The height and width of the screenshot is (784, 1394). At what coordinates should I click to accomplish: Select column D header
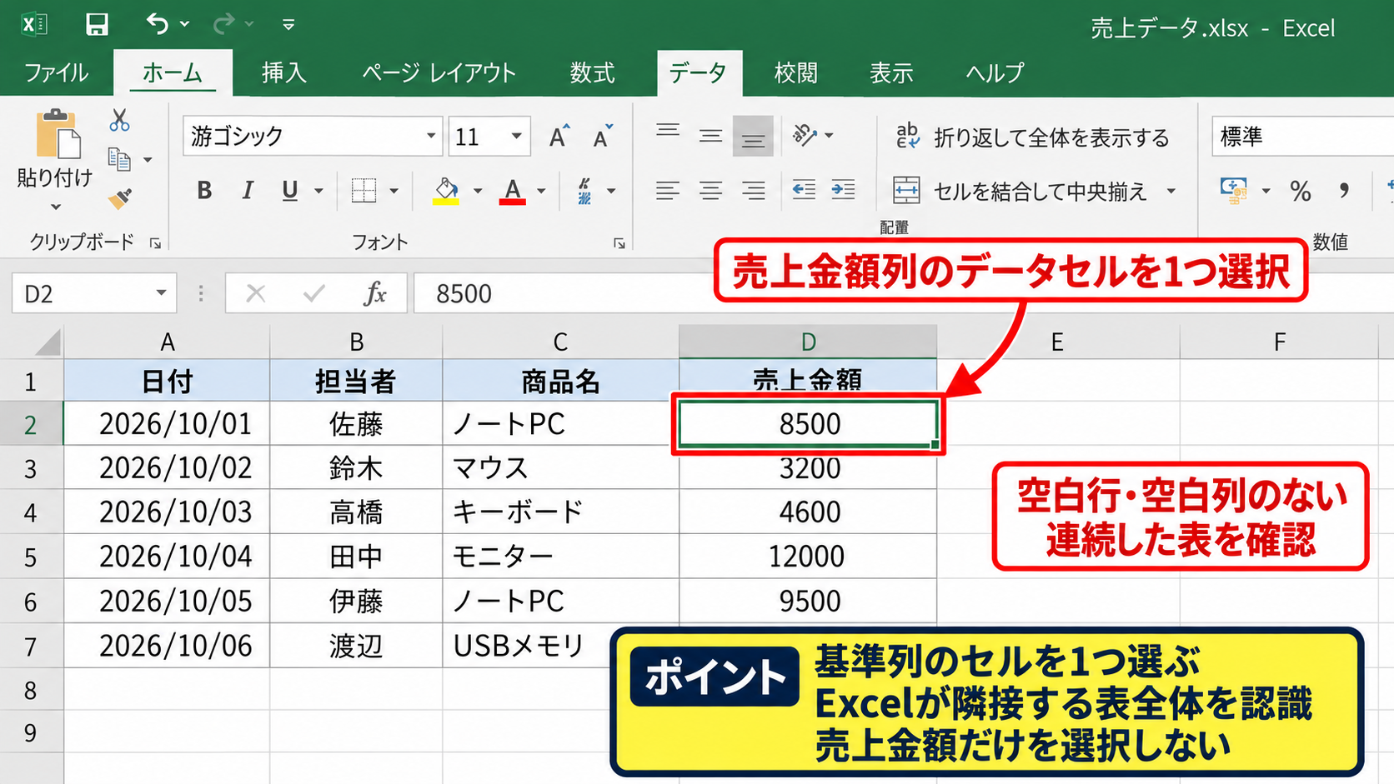[808, 342]
